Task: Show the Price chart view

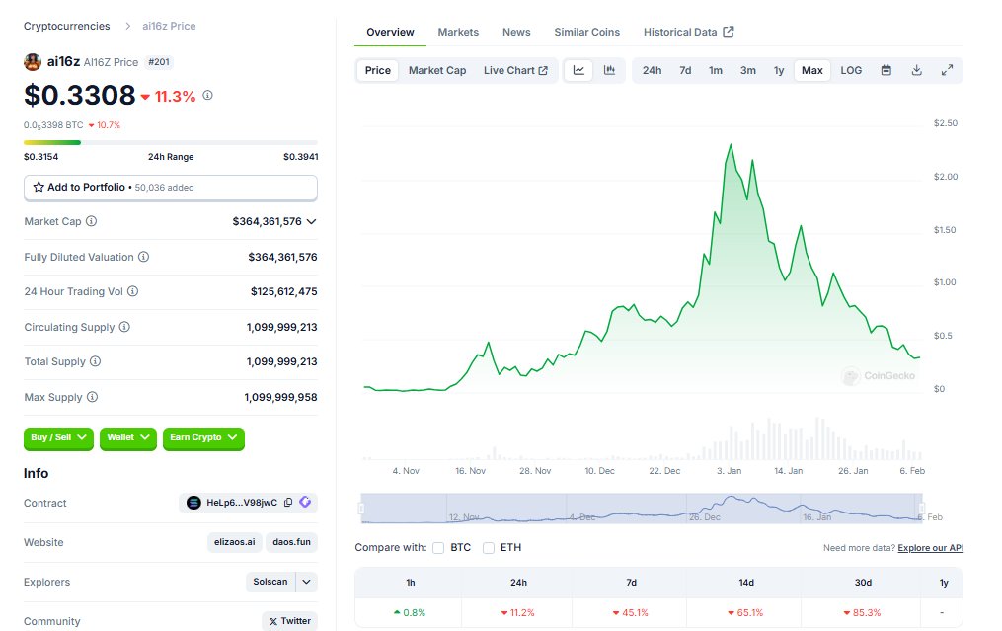Action: (x=378, y=70)
